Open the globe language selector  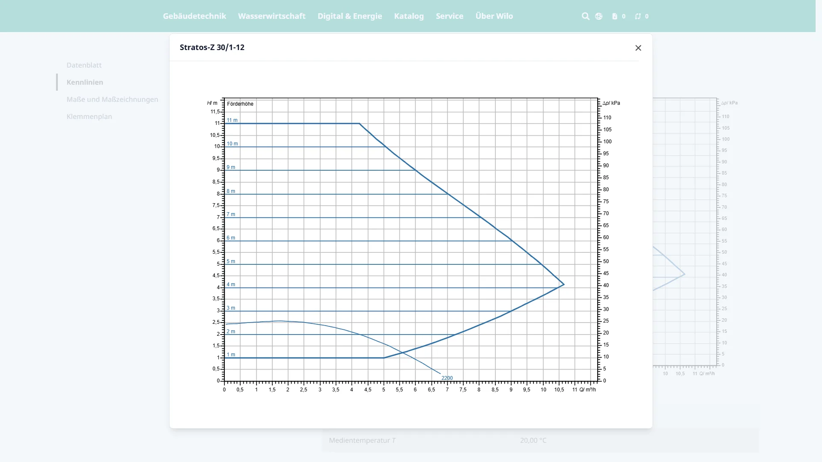[599, 16]
